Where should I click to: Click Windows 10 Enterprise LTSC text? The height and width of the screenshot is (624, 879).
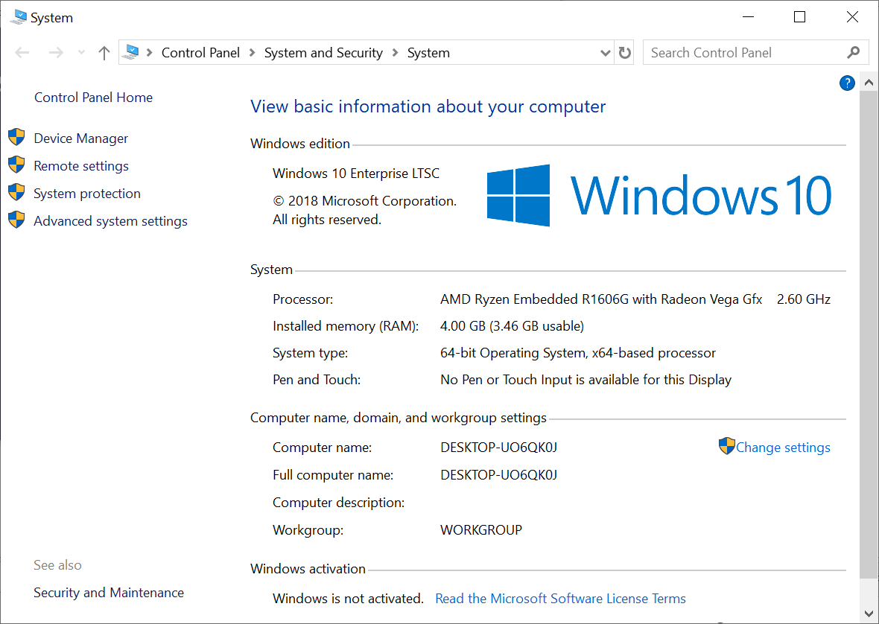coord(356,173)
